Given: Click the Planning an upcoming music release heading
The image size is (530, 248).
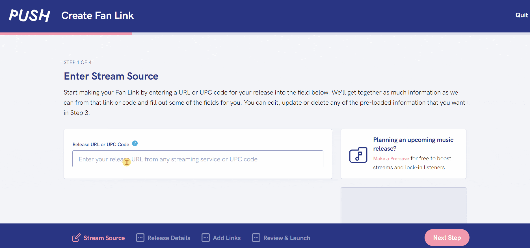Looking at the screenshot, I should [x=413, y=144].
